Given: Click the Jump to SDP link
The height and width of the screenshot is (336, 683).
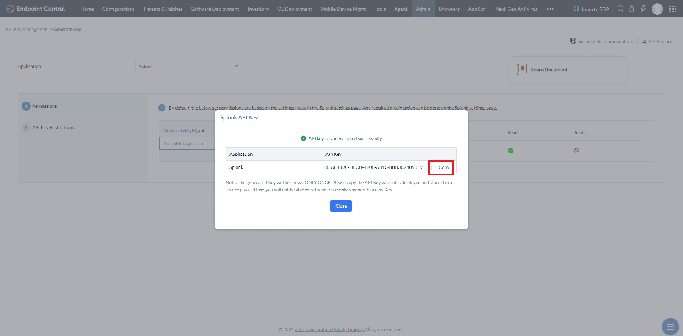Looking at the screenshot, I should click(x=595, y=9).
